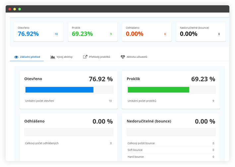Click the yellow minimize window button

pyautogui.click(x=15, y=9)
